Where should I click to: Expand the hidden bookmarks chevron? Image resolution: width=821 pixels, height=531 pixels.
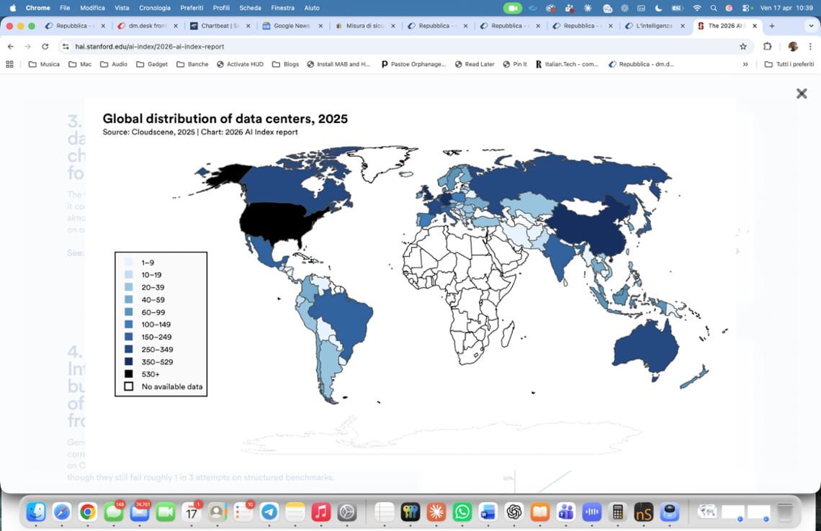[x=745, y=64]
